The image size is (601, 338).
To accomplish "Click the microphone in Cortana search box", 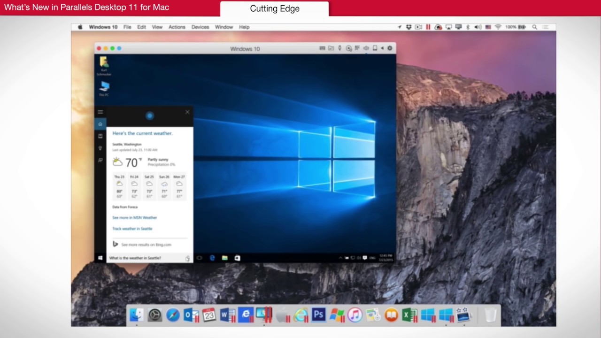I will 188,258.
